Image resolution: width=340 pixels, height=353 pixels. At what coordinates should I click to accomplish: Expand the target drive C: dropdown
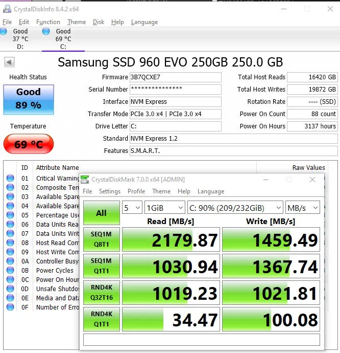pos(235,208)
